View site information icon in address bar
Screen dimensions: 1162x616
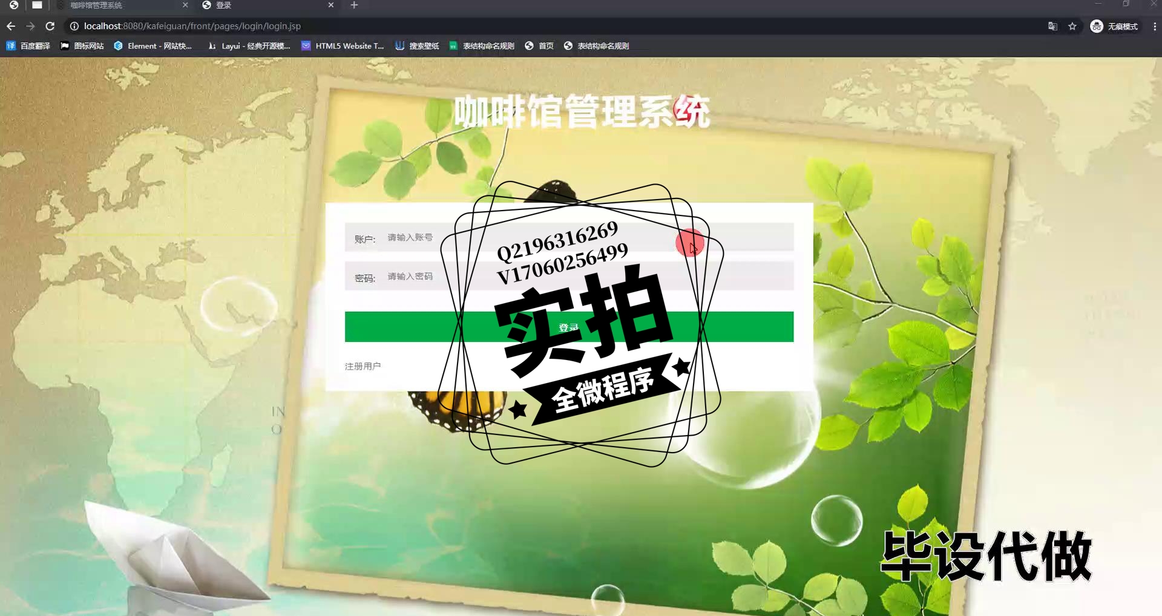74,26
